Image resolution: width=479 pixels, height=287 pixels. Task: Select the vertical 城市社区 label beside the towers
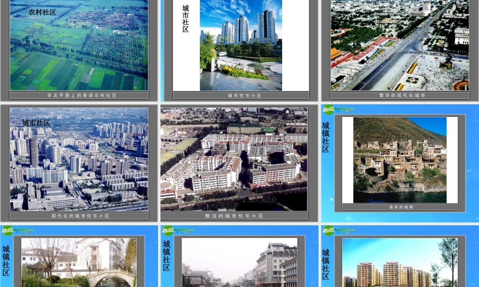pos(186,19)
